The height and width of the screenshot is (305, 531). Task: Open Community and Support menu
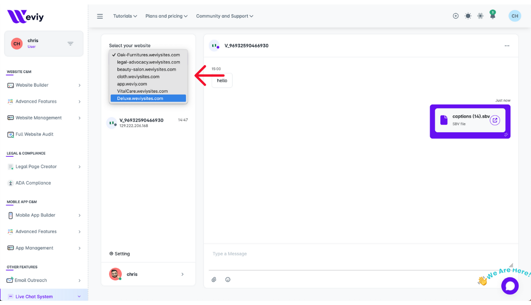tap(224, 16)
